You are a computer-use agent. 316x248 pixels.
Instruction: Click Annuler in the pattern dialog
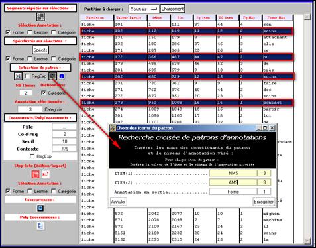coord(119,202)
